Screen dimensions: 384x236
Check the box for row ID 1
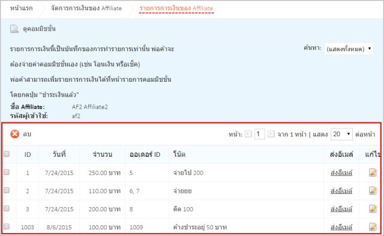pyautogui.click(x=7, y=172)
